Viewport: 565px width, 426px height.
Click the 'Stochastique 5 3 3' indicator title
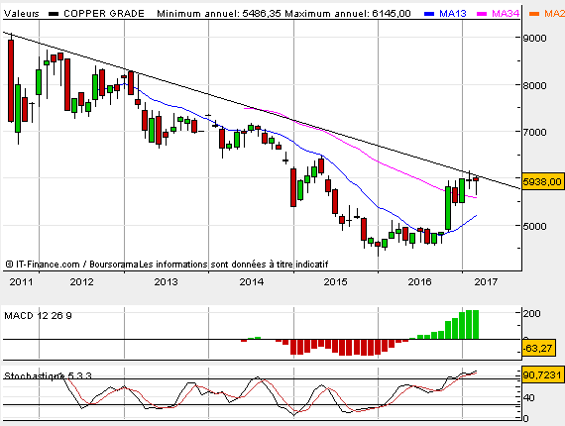point(48,375)
